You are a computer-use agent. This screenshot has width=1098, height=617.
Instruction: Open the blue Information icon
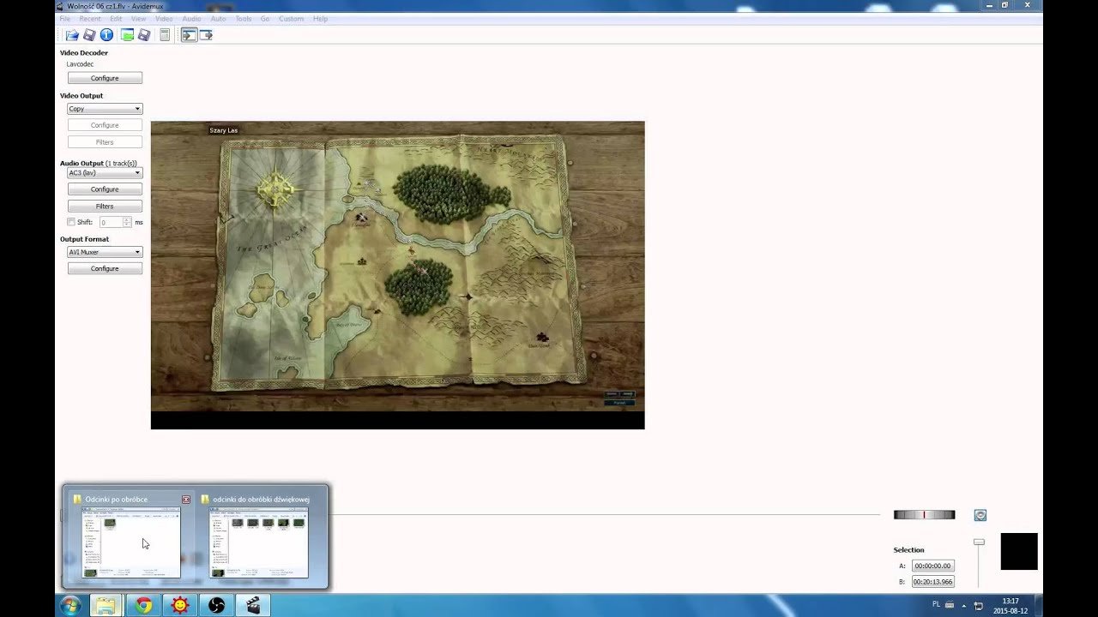click(106, 35)
